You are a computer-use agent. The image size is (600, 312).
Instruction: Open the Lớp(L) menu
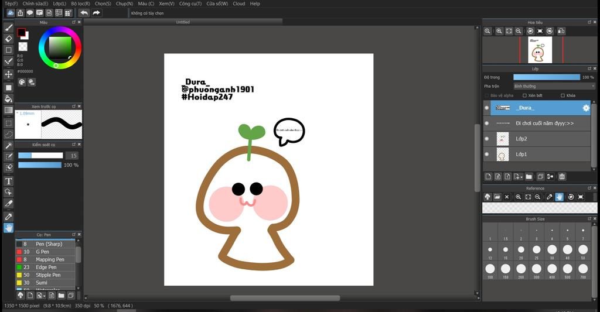[59, 4]
